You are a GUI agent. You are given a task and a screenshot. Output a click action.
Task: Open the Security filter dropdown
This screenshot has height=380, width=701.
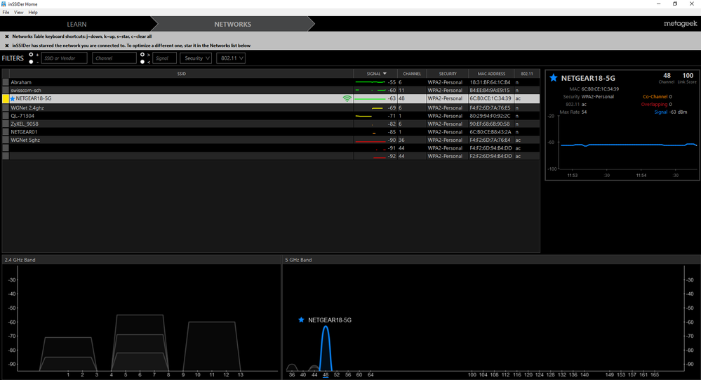196,58
